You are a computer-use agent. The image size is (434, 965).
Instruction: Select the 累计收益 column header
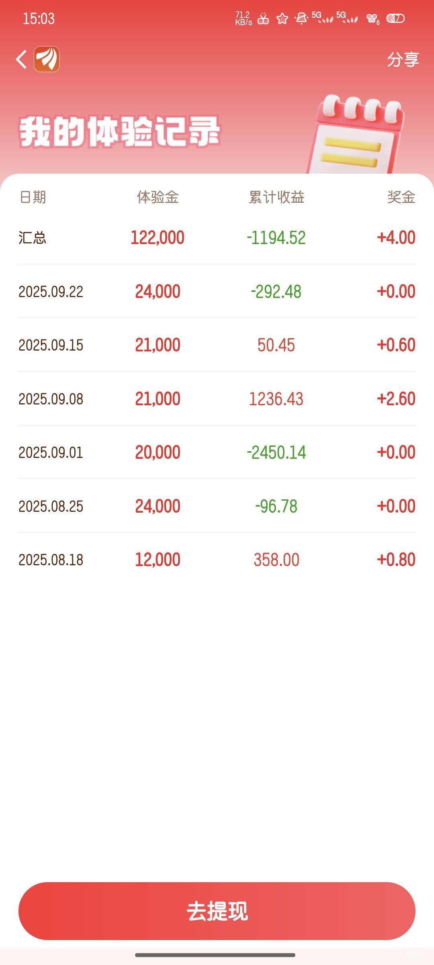pyautogui.click(x=276, y=197)
